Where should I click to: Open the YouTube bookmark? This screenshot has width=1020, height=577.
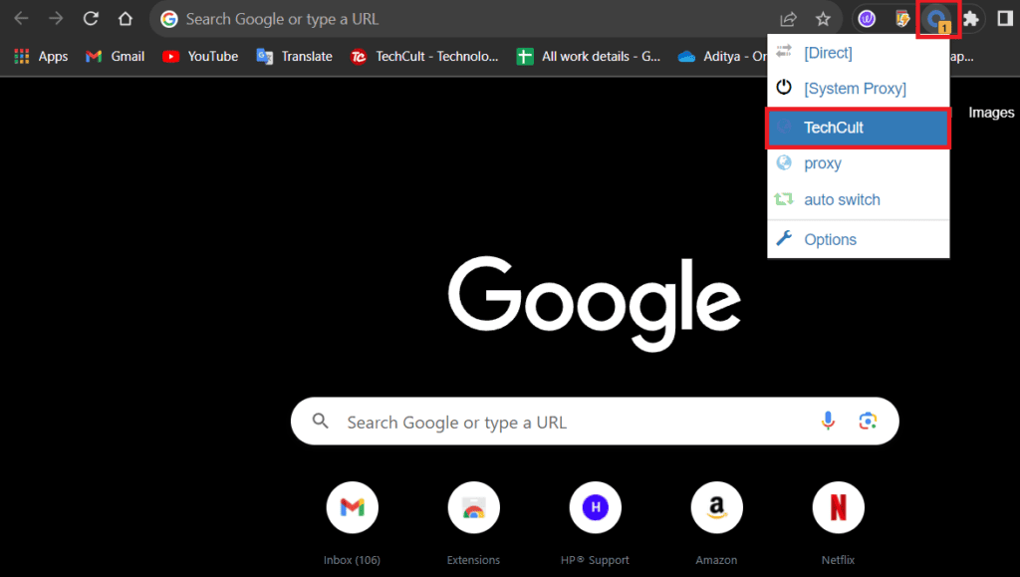coord(200,56)
